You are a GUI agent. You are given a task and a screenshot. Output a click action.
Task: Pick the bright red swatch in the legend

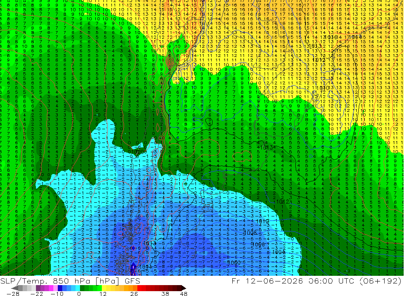click(x=139, y=288)
